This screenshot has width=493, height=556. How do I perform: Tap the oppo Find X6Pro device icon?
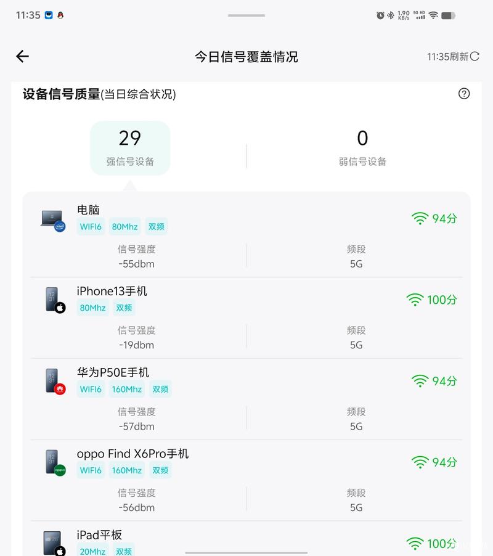pyautogui.click(x=55, y=463)
